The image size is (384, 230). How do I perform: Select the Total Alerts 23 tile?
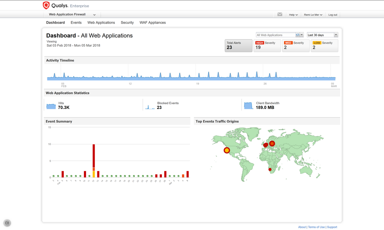(238, 46)
